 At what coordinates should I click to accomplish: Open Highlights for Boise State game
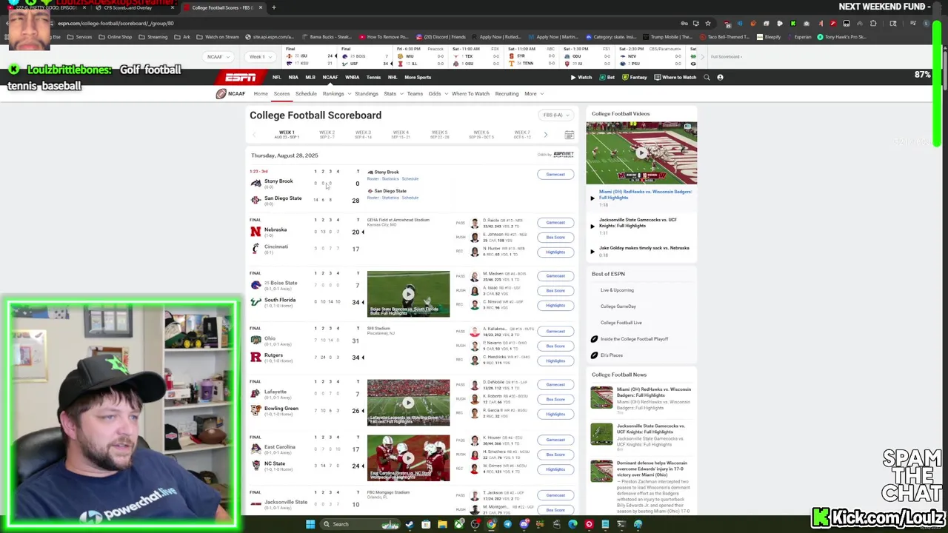pyautogui.click(x=555, y=306)
